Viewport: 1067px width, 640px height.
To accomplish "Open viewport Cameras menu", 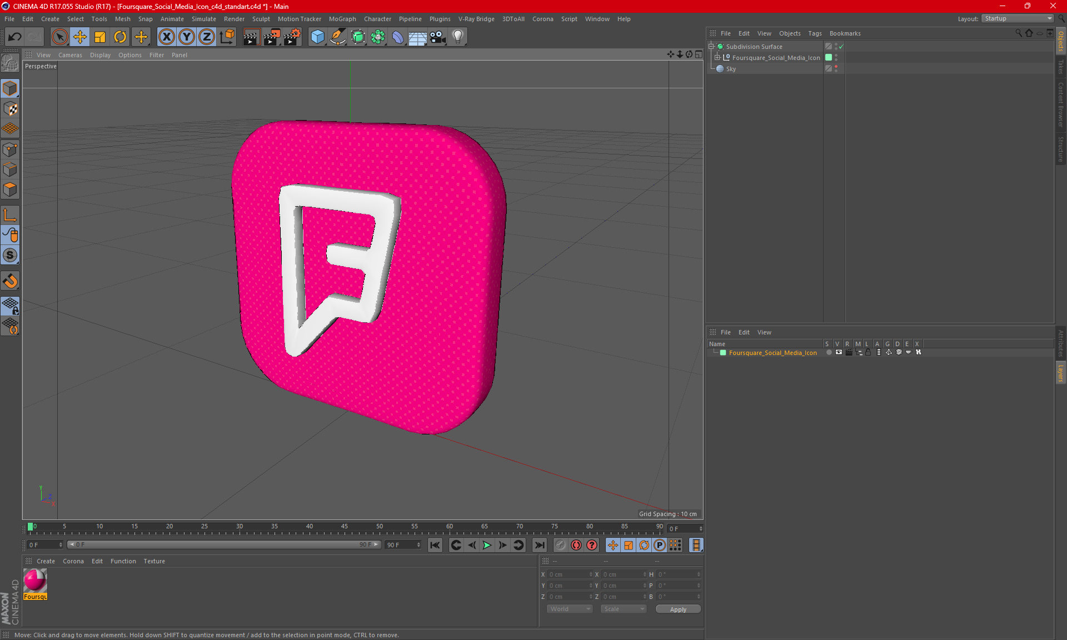I will pos(70,55).
